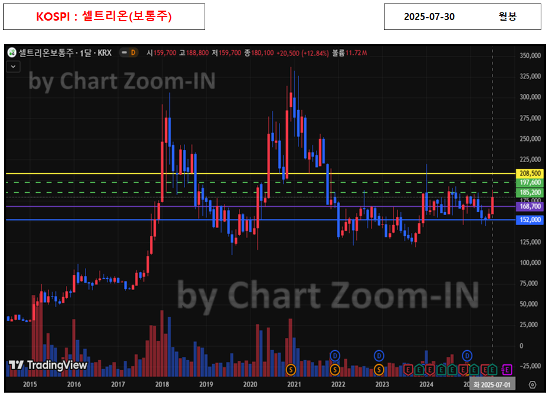Click the Celltrion symbol logo icon
This screenshot has width=549, height=395.
(12, 53)
